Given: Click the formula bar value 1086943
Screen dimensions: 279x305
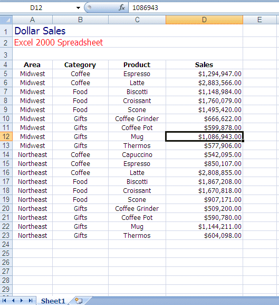Looking at the screenshot, I should coord(145,8).
